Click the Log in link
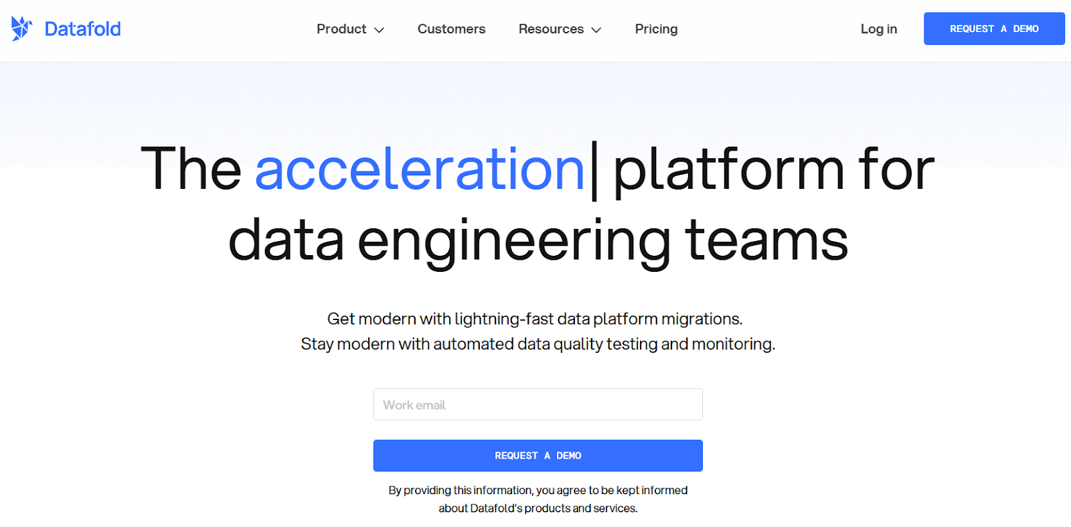This screenshot has height=527, width=1071. point(878,29)
